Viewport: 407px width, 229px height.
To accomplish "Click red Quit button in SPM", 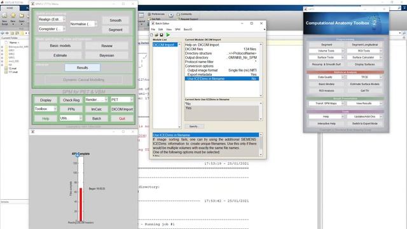I will point(122,118).
